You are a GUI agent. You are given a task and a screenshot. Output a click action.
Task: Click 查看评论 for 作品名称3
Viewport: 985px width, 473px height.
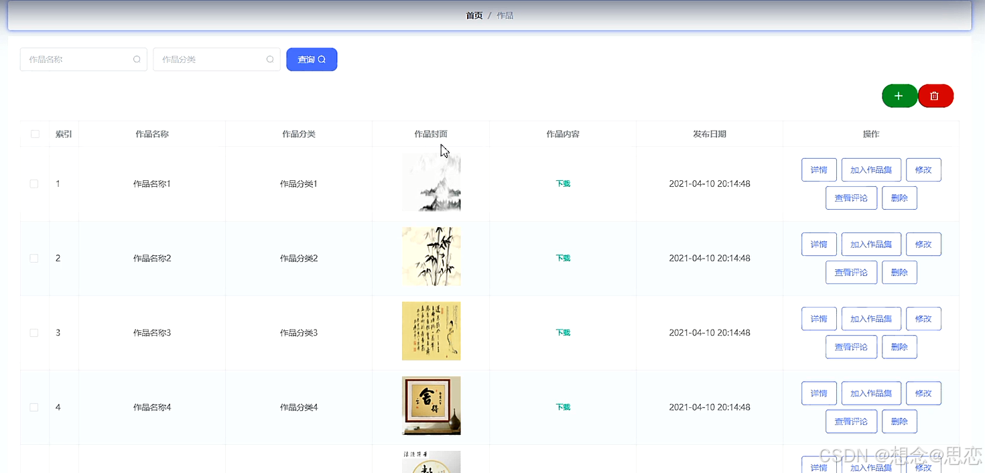coord(851,347)
